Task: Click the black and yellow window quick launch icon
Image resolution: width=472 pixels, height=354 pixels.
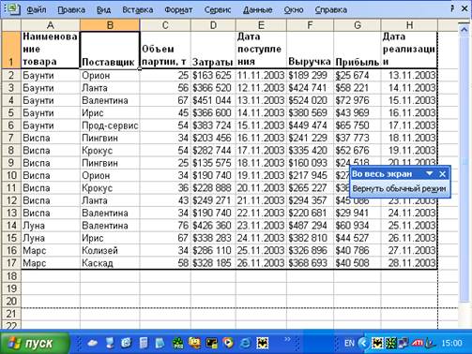Action: pyautogui.click(x=211, y=344)
